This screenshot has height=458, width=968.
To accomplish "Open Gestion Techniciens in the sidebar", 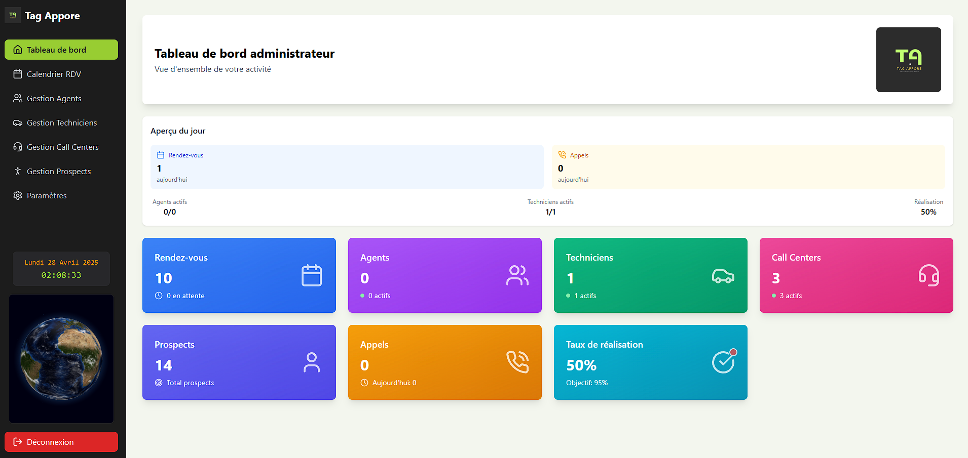I will click(61, 122).
